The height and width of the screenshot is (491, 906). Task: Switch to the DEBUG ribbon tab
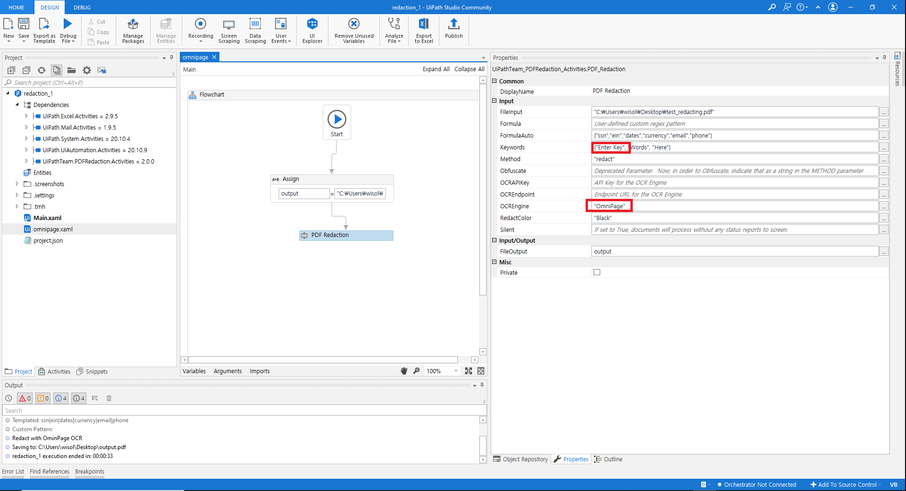(82, 8)
